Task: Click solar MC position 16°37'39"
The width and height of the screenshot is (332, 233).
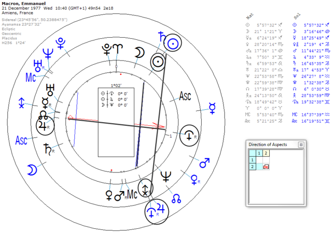Action: click(313, 114)
